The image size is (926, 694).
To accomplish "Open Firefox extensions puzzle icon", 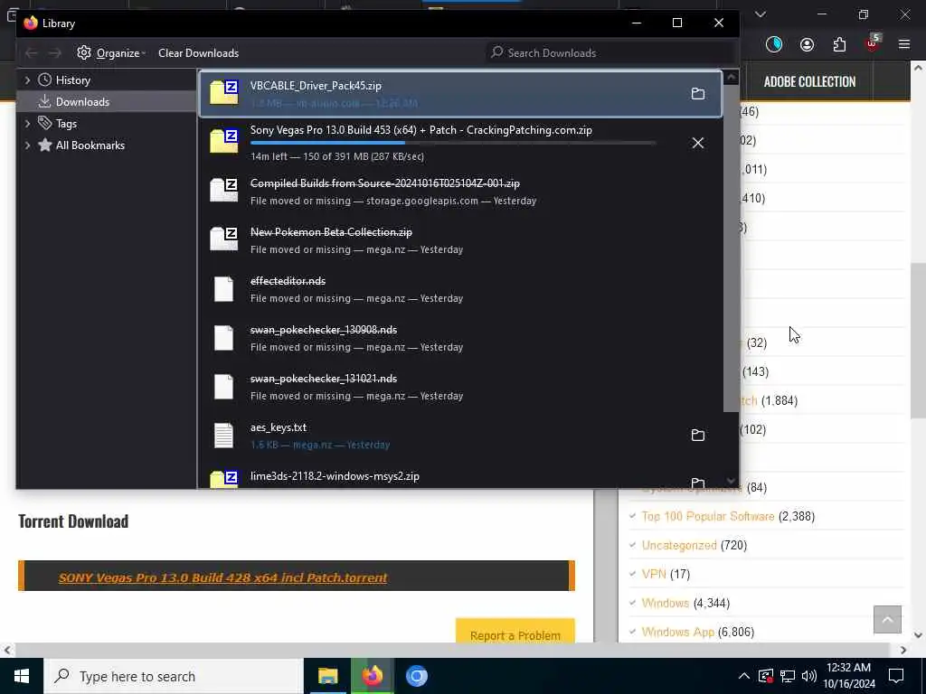I will tap(839, 44).
